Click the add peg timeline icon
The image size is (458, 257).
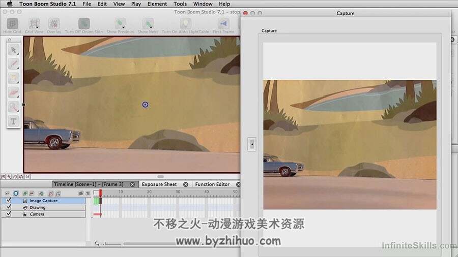pos(41,193)
